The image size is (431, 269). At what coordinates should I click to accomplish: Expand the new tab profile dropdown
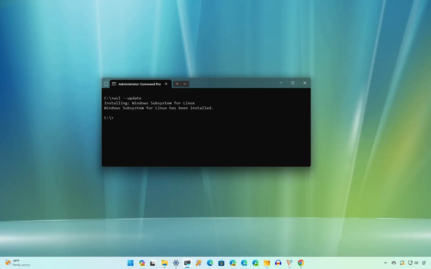coord(185,84)
